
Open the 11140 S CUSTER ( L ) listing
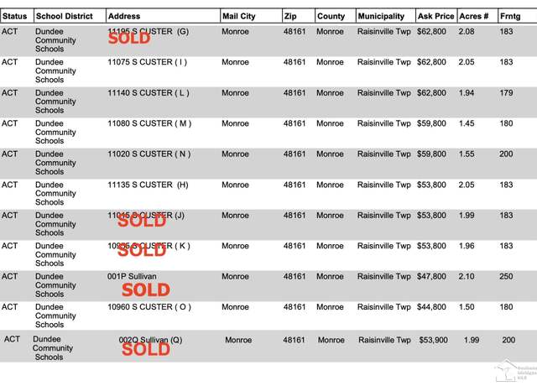[x=149, y=93]
